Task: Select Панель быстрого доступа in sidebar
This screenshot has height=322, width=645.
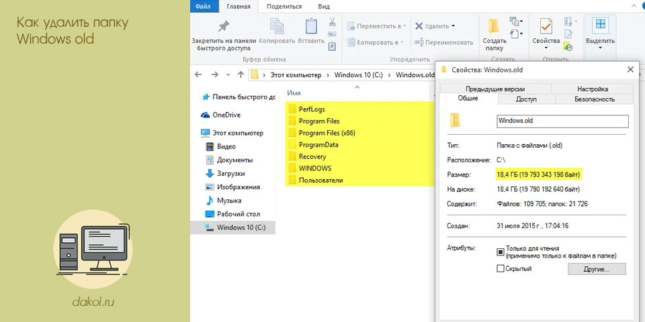Action: pos(239,97)
